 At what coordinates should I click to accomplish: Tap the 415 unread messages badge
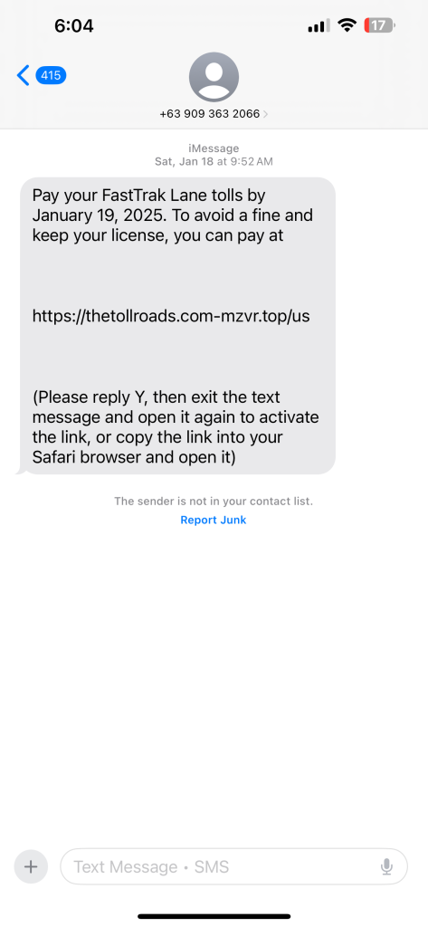click(x=51, y=76)
